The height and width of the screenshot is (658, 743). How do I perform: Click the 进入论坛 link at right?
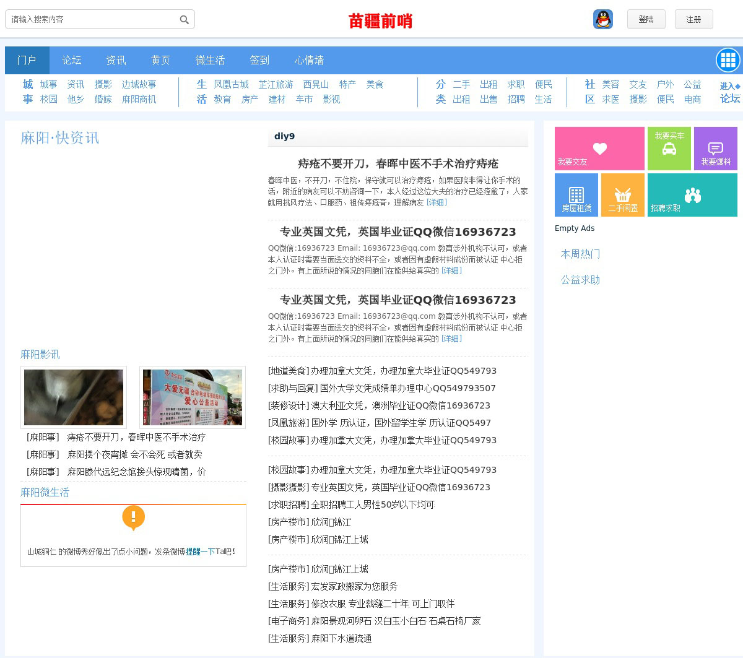coord(729,92)
